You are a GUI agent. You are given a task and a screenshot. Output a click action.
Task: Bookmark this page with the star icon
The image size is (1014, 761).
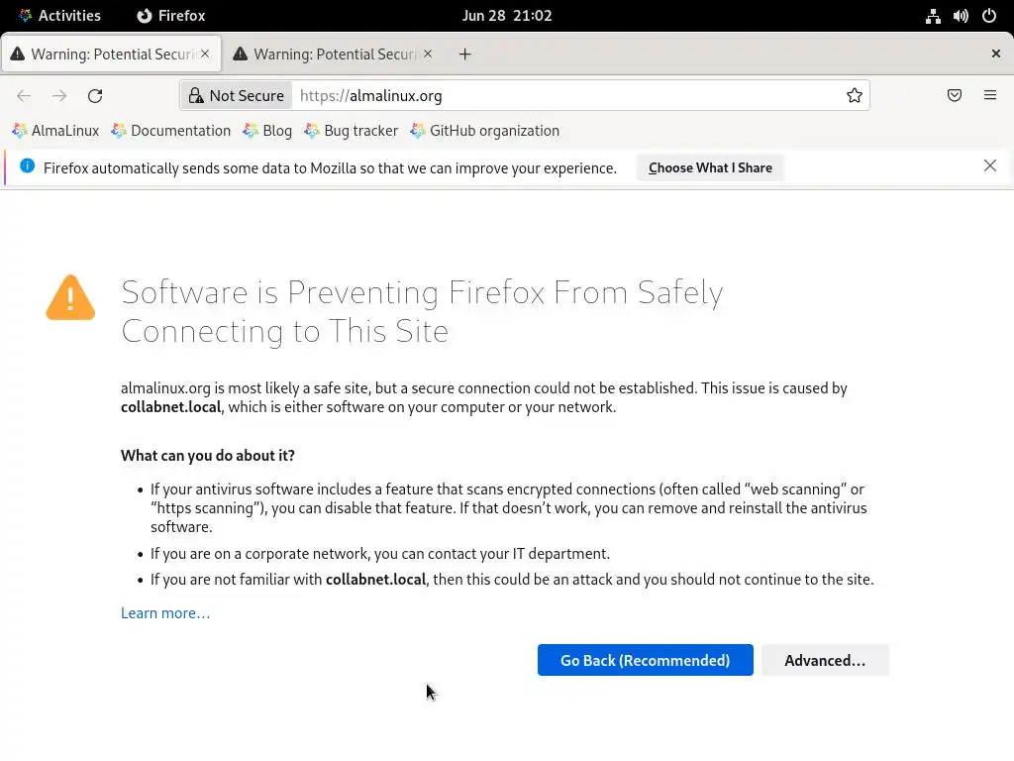pos(854,96)
